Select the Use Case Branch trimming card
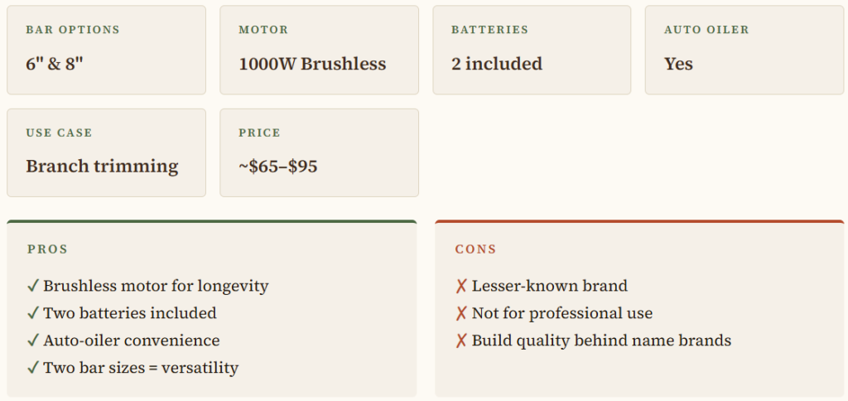This screenshot has height=401, width=848. 106,152
